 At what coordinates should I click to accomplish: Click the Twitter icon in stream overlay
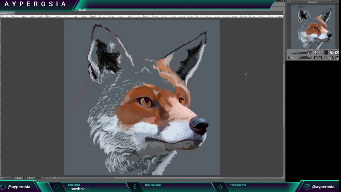[x=3, y=187]
